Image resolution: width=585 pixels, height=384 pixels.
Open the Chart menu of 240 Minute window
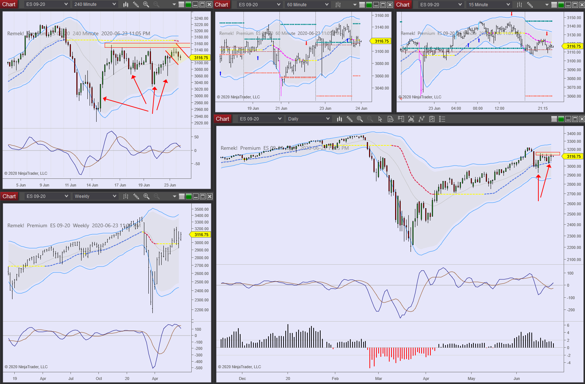point(9,4)
